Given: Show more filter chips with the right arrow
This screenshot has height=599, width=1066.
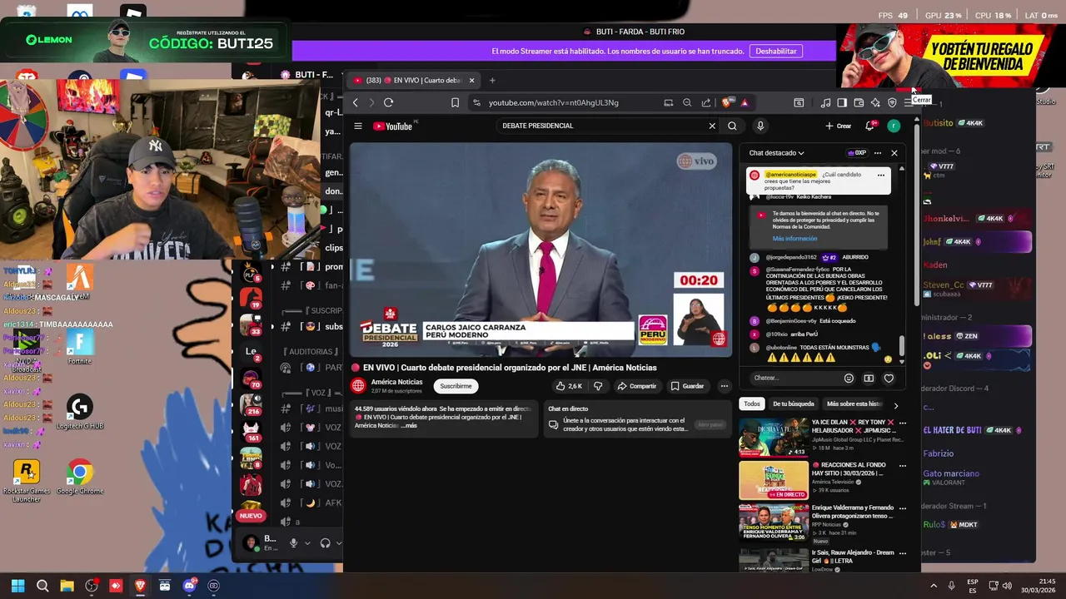Looking at the screenshot, I should (896, 405).
